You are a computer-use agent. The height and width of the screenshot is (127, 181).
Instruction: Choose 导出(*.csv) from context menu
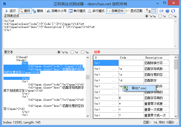[x=139, y=88]
